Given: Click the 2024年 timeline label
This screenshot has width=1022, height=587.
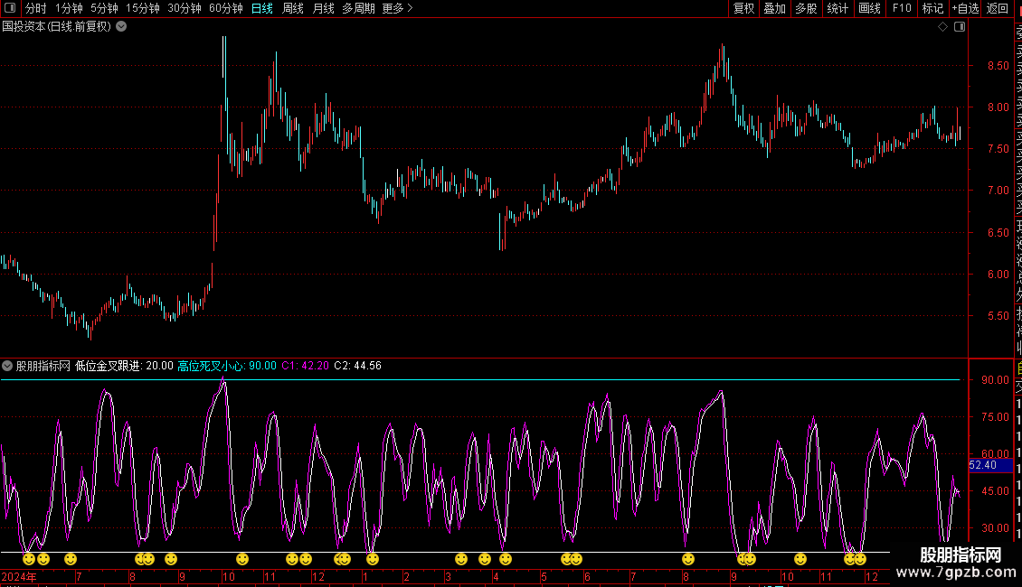Looking at the screenshot, I should 19,577.
